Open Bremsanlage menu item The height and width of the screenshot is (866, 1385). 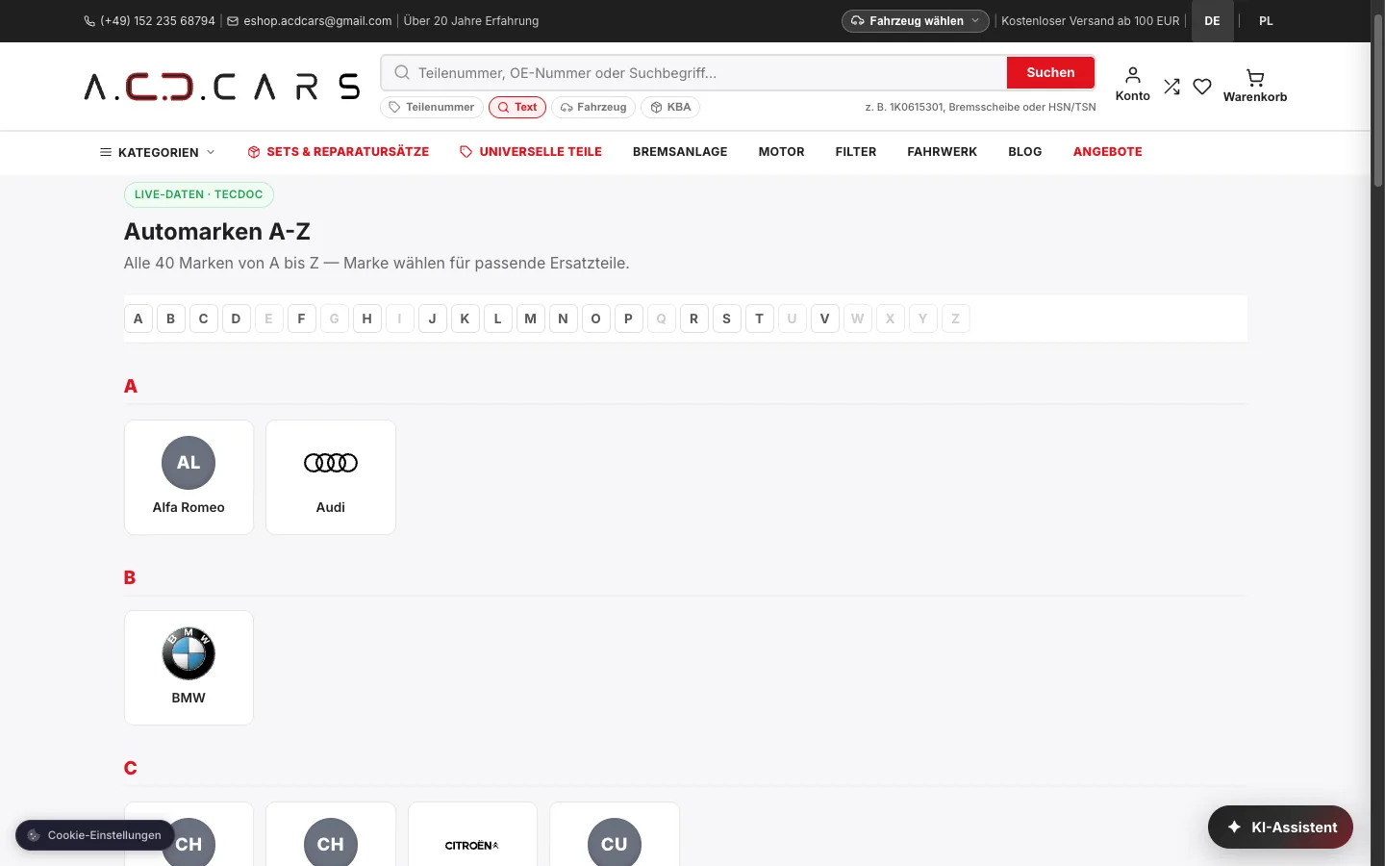point(680,152)
